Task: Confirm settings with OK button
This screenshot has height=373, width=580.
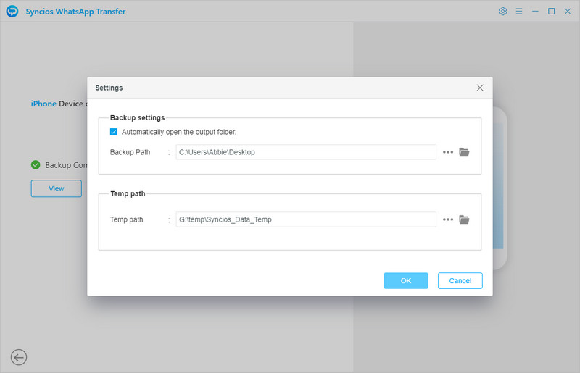Action: 406,280
